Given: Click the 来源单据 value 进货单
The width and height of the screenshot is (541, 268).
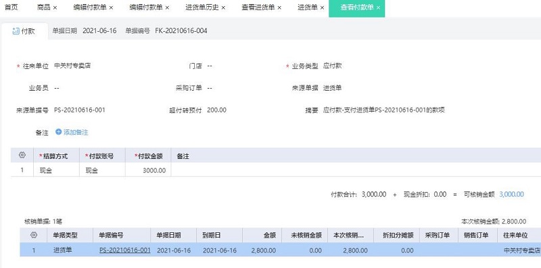Looking at the screenshot, I should [333, 88].
